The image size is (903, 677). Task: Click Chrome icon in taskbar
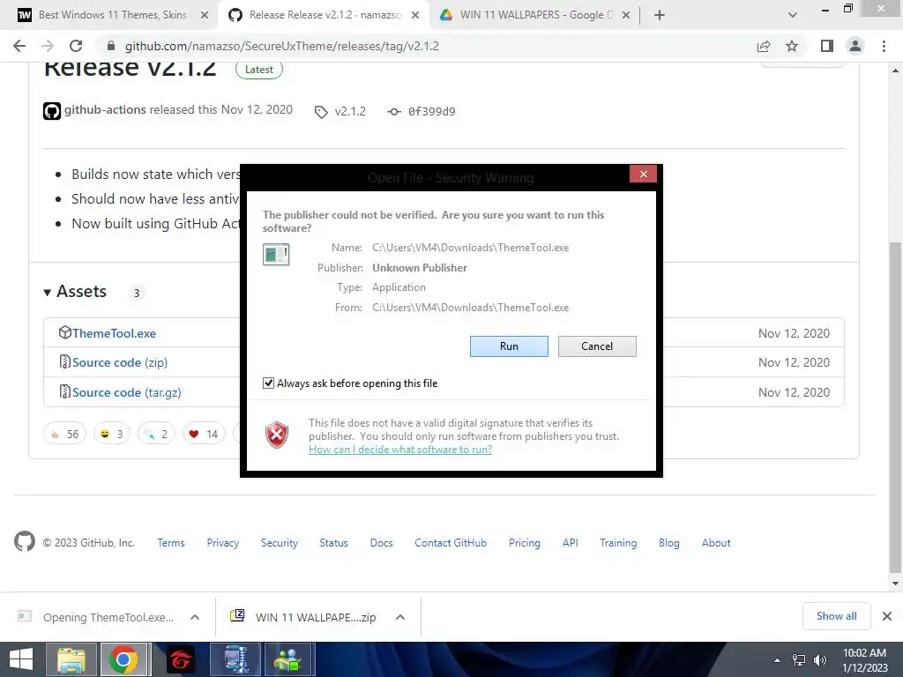coord(123,659)
